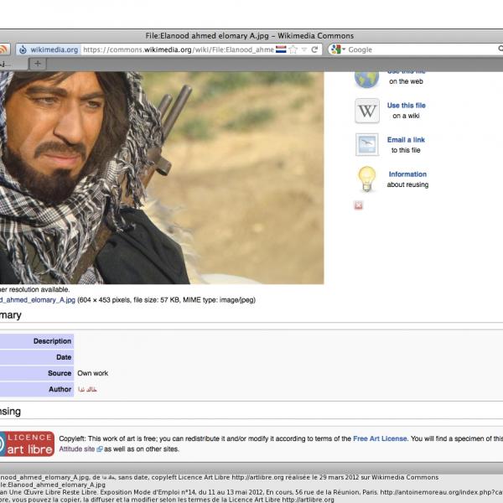503x503 pixels.
Task: Click the RSS feed icon in the toolbar
Action: 3,49
